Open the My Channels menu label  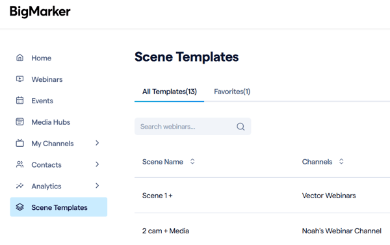pyautogui.click(x=53, y=144)
